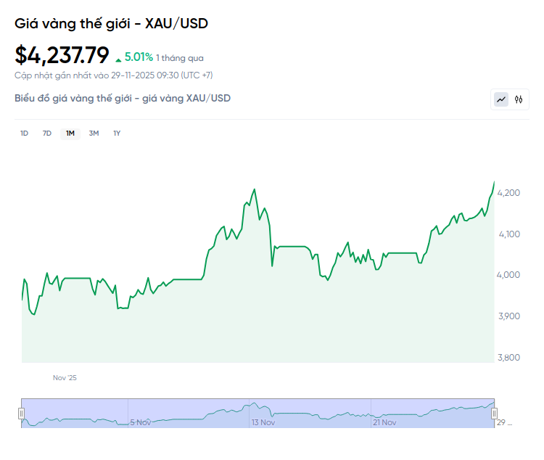Click the last-updated timestamp text
Viewport: 544px width, 460px height.
click(113, 75)
